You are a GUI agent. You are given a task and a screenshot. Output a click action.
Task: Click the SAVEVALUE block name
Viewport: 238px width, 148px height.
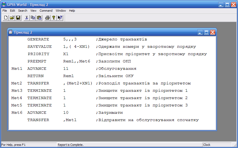40,46
